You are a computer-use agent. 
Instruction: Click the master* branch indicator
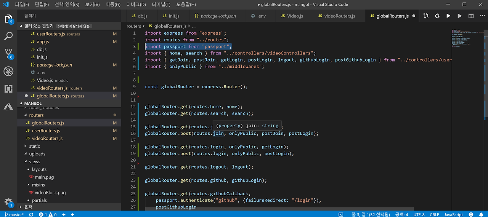click(x=13, y=214)
